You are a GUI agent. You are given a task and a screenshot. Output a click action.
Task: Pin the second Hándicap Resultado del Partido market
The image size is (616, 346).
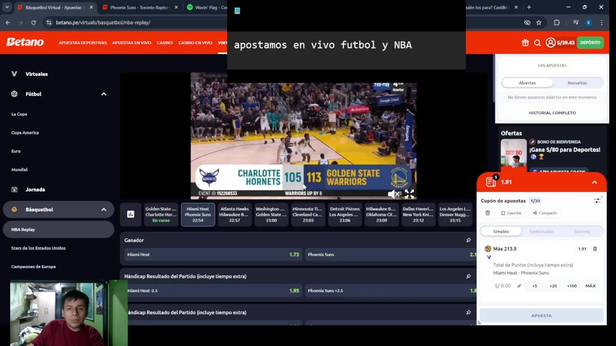pyautogui.click(x=468, y=312)
